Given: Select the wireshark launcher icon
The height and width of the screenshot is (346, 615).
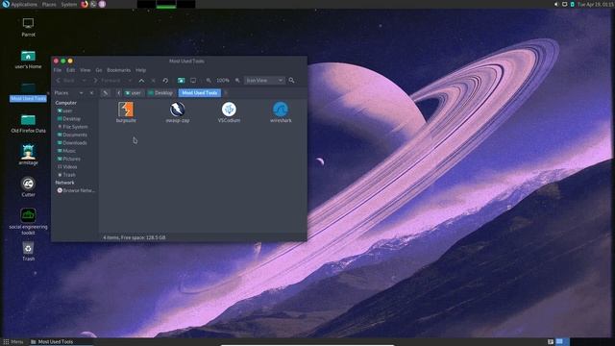Looking at the screenshot, I should pyautogui.click(x=281, y=110).
